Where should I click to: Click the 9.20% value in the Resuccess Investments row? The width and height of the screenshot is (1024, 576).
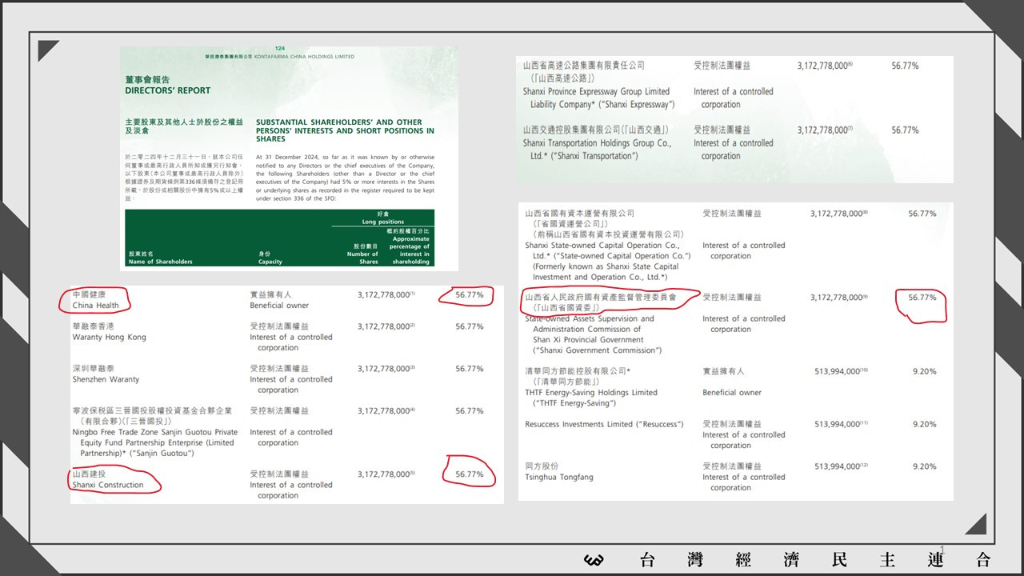tap(924, 425)
